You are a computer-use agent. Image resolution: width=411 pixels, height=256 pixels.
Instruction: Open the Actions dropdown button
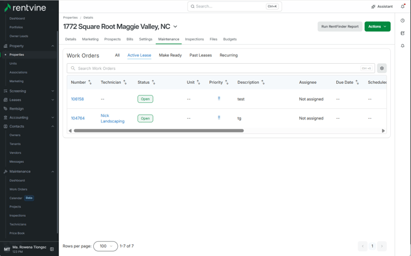pyautogui.click(x=377, y=26)
